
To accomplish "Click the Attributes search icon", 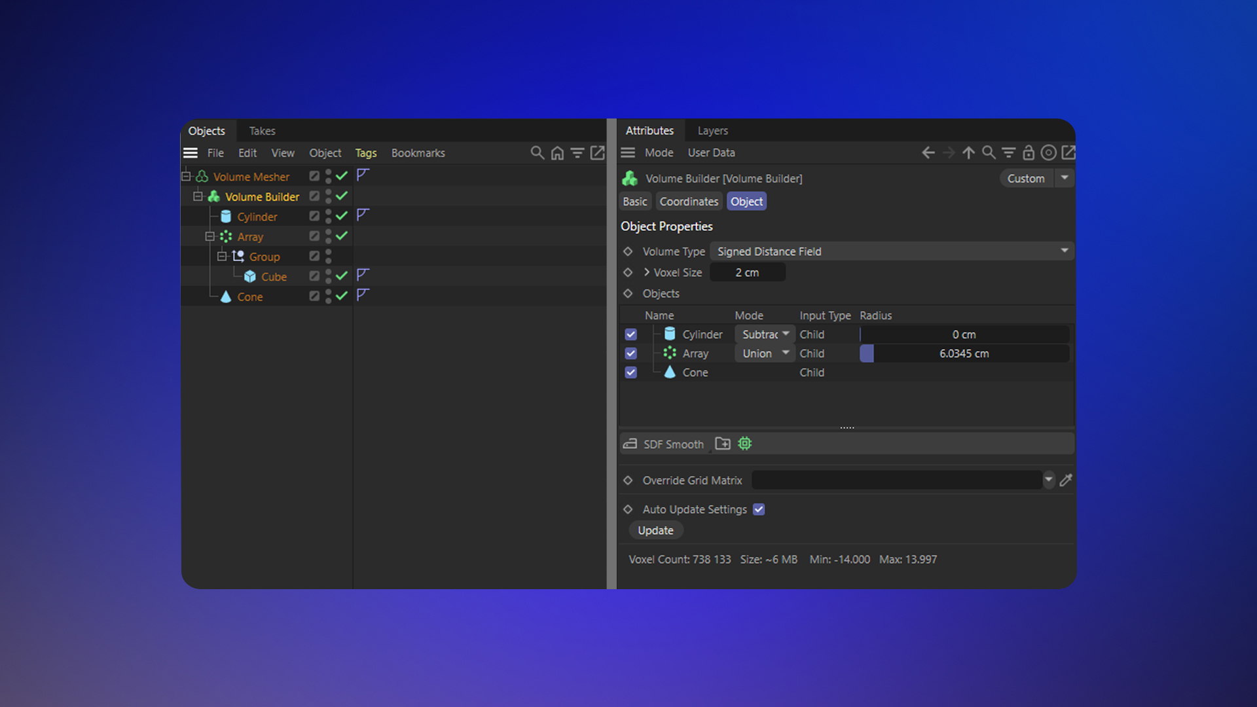I will 989,153.
